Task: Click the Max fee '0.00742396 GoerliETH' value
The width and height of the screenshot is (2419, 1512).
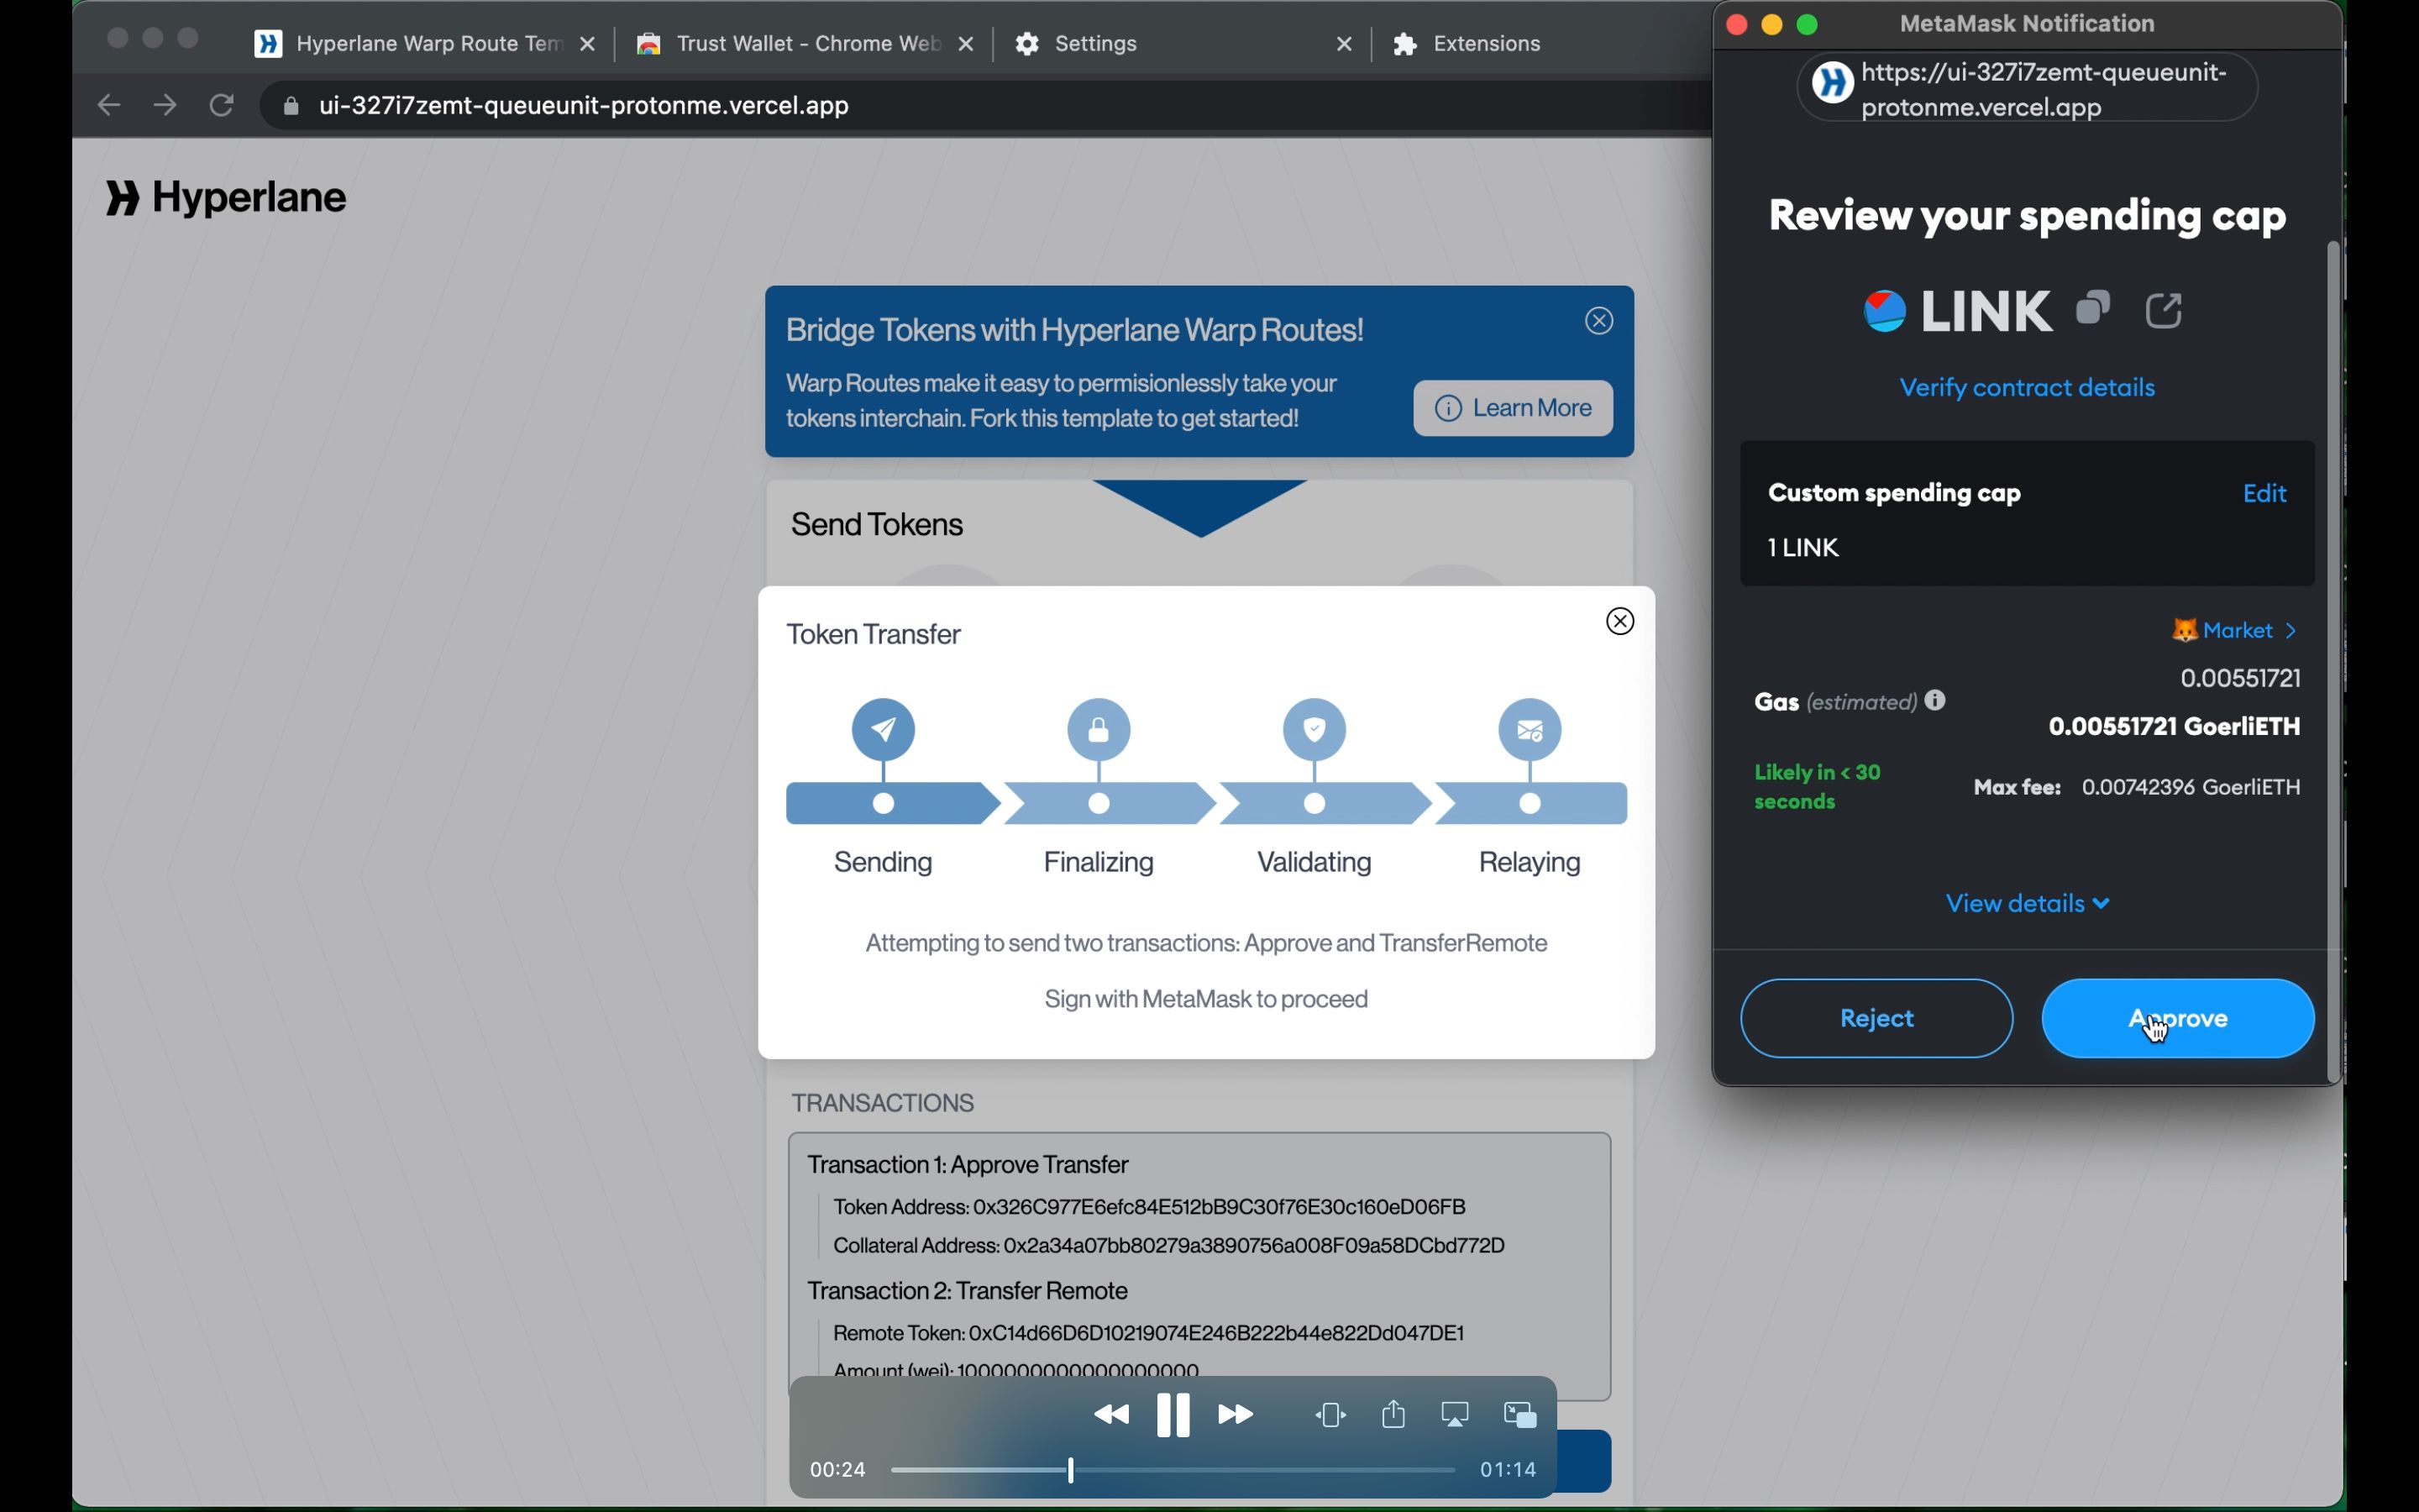Action: tap(2191, 788)
